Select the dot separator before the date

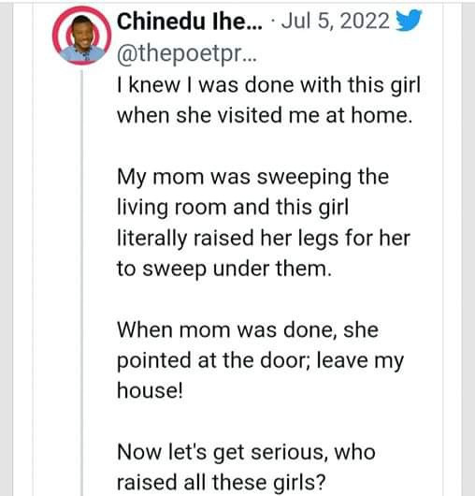[273, 22]
